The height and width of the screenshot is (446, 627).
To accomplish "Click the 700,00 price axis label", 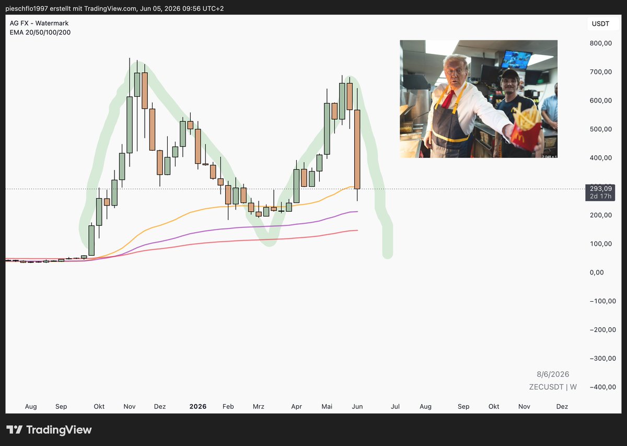I will click(601, 72).
